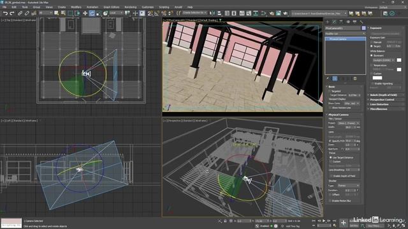This screenshot has width=408, height=229.
Task: Activate Select and Scale tool
Action: click(98, 13)
